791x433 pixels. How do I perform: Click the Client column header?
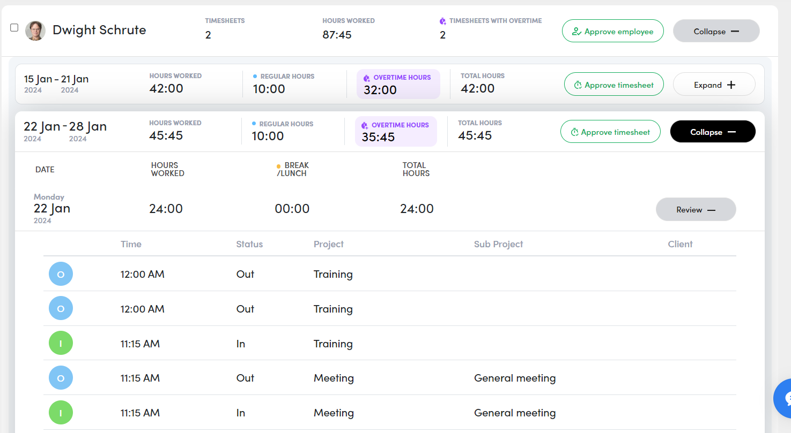(681, 244)
